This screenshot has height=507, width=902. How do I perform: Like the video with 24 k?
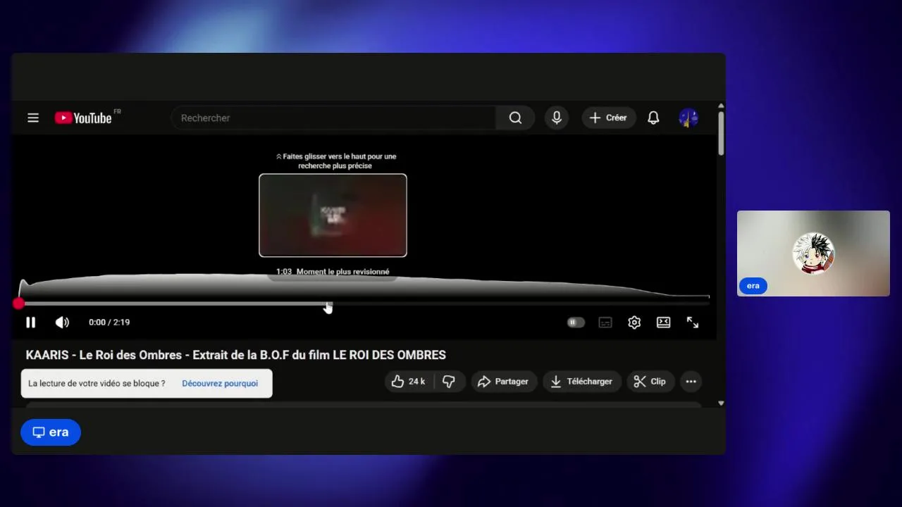pyautogui.click(x=409, y=382)
